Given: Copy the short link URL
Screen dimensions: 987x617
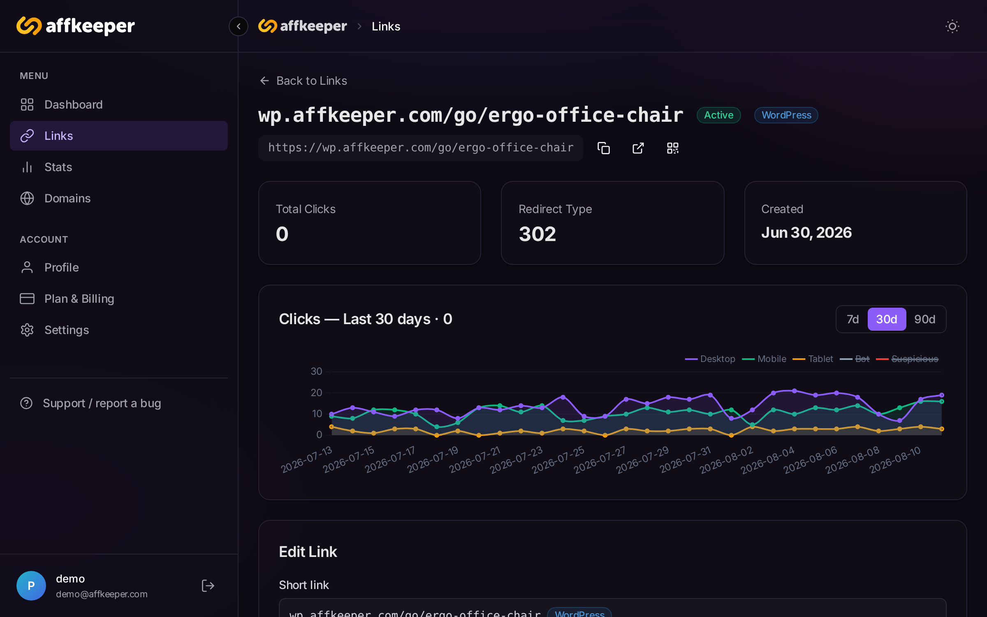Looking at the screenshot, I should click(x=603, y=148).
